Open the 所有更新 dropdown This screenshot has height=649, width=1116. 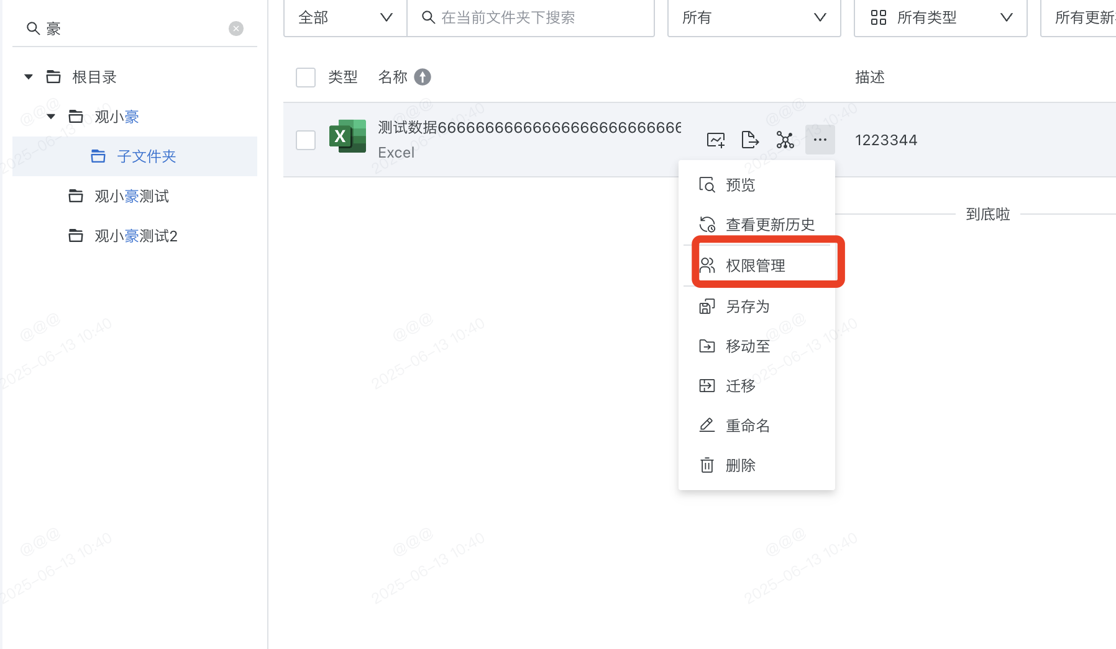point(1079,17)
